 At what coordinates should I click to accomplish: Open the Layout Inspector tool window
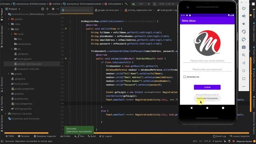click(x=240, y=136)
